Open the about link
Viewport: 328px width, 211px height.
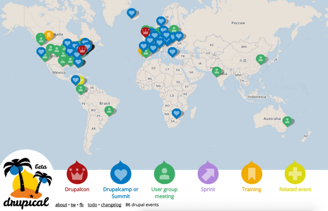pos(61,205)
